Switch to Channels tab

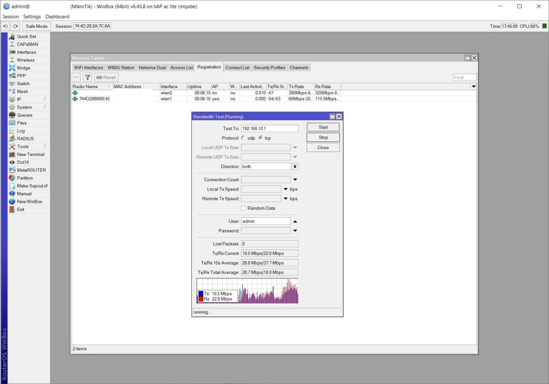tap(299, 68)
